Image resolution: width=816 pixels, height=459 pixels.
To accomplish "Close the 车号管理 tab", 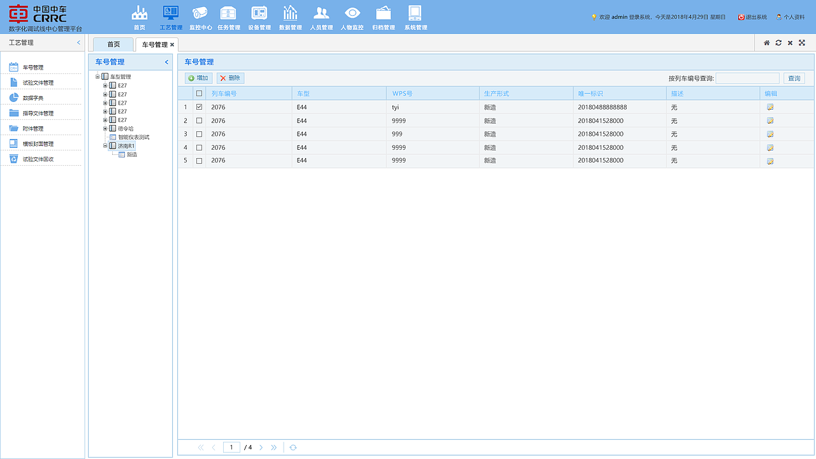I will coord(172,45).
